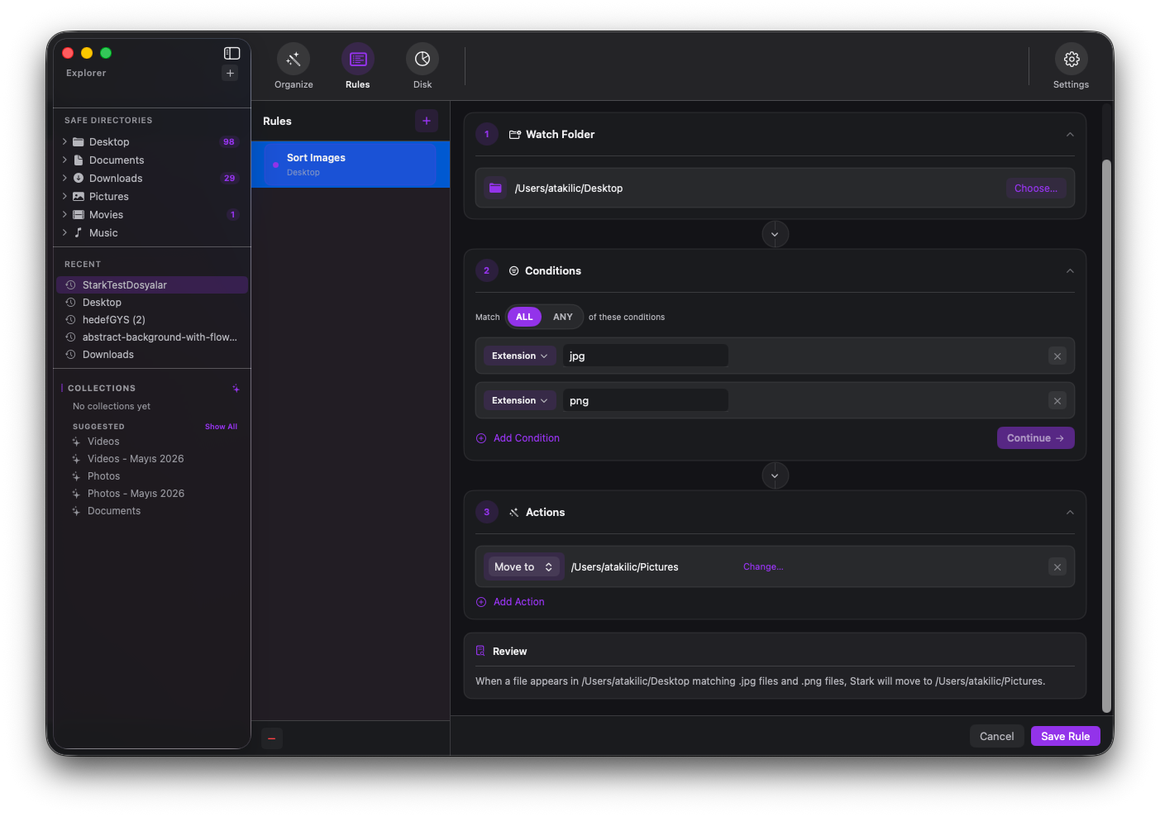Open recent hedefGYS (2)
The image size is (1160, 817).
[152, 320]
